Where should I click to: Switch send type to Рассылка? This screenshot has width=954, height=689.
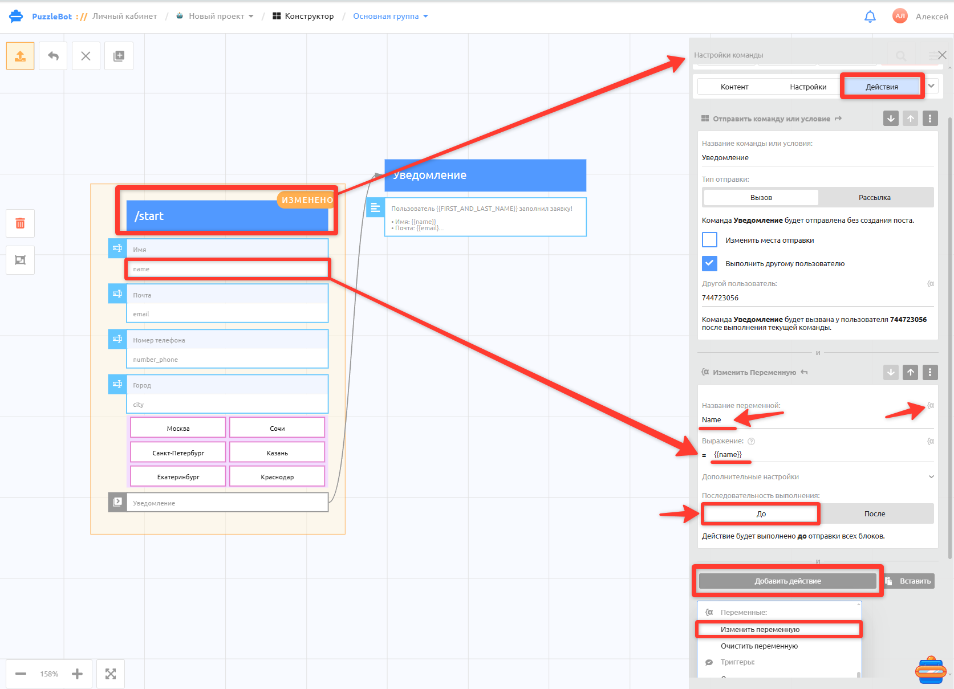click(875, 197)
